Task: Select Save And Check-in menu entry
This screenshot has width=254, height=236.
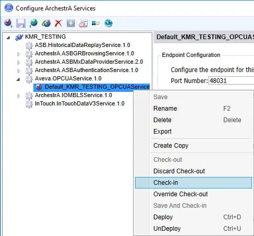Action: point(193,206)
